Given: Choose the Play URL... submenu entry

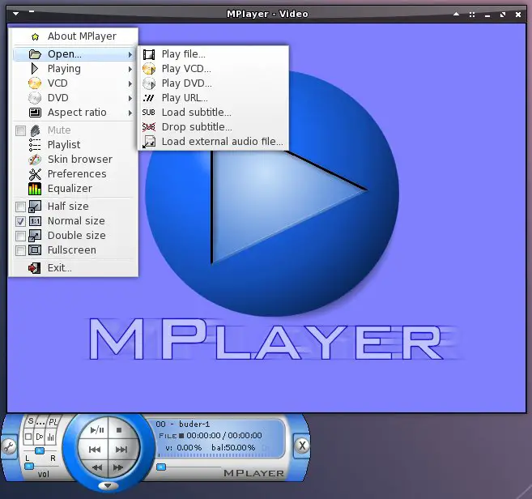Looking at the screenshot, I should click(214, 98).
